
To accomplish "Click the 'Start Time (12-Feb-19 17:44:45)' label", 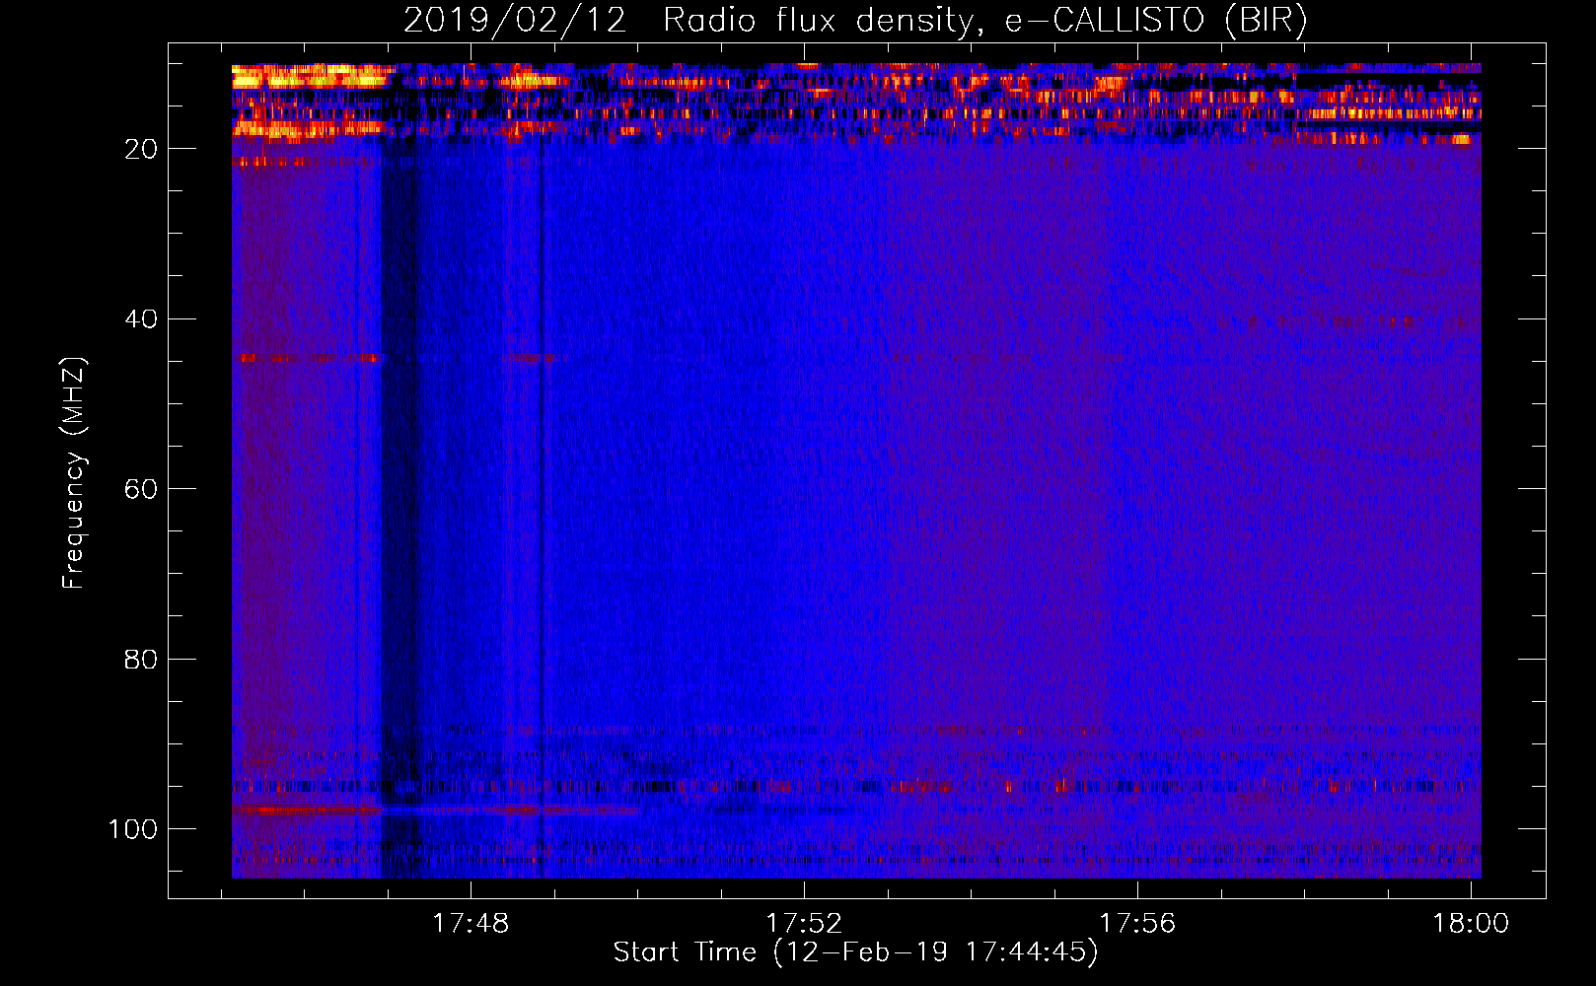I will [x=855, y=952].
